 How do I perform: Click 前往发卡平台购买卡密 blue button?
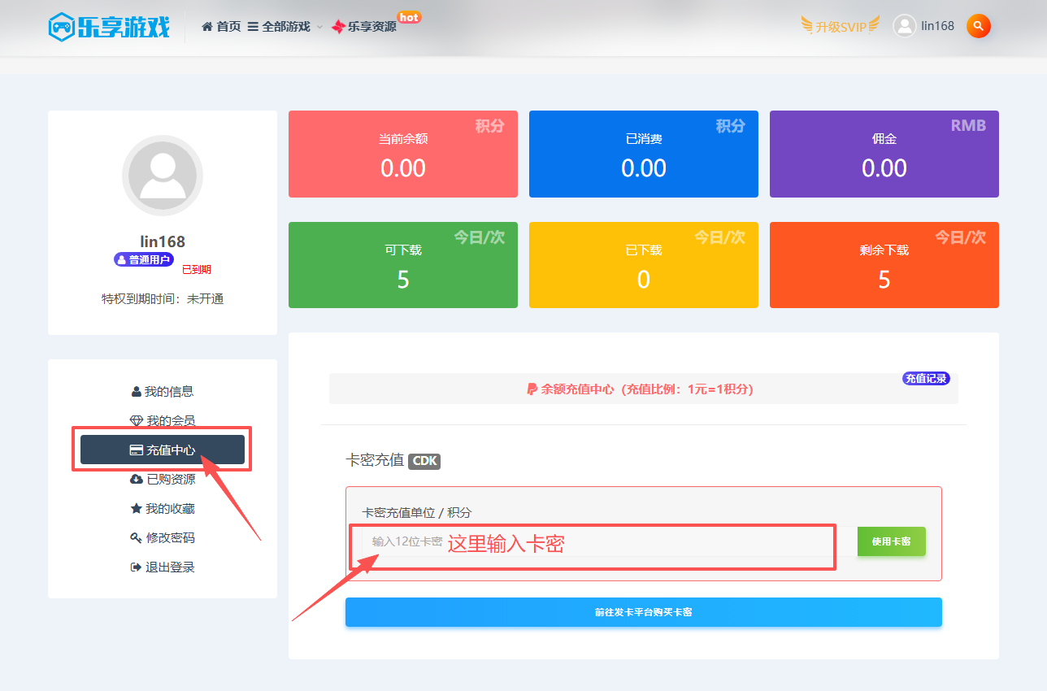tap(643, 612)
